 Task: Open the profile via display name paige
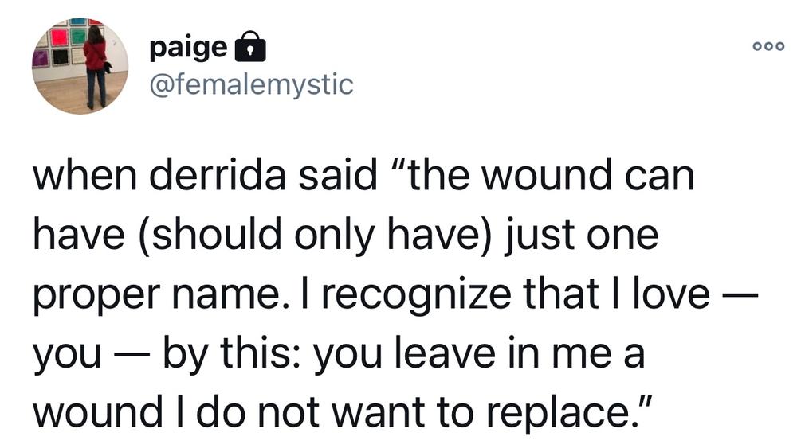click(x=188, y=49)
